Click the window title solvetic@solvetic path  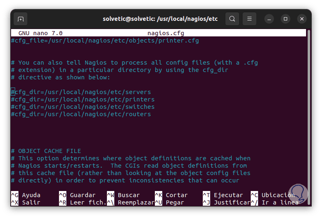click(x=160, y=19)
